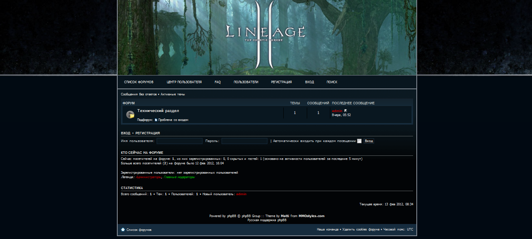
Task: Click the Технический раздел forum status icon
Action: pos(130,115)
